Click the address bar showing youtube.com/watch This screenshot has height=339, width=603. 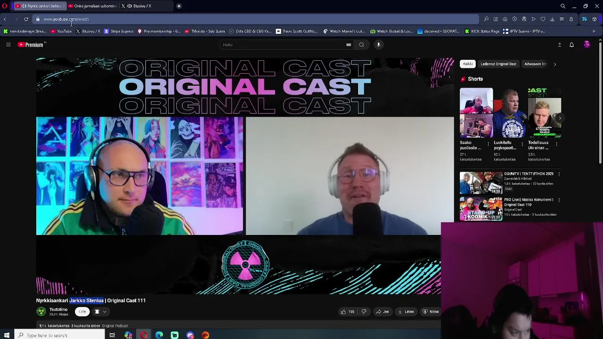click(x=254, y=19)
